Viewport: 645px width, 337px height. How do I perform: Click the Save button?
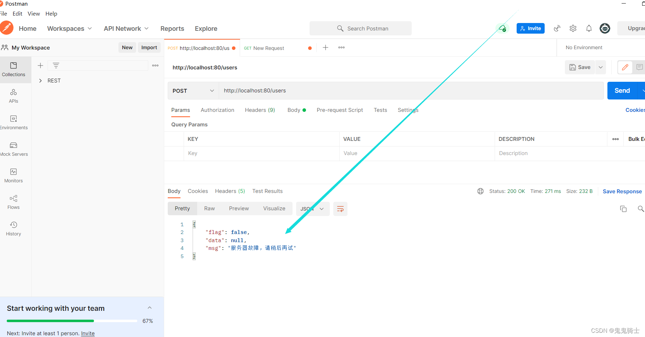tap(580, 67)
